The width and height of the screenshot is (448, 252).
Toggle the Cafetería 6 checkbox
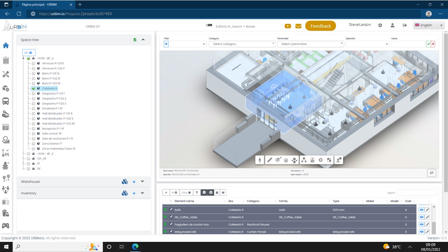click(x=34, y=89)
